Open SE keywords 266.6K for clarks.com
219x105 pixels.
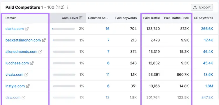tap(207, 29)
